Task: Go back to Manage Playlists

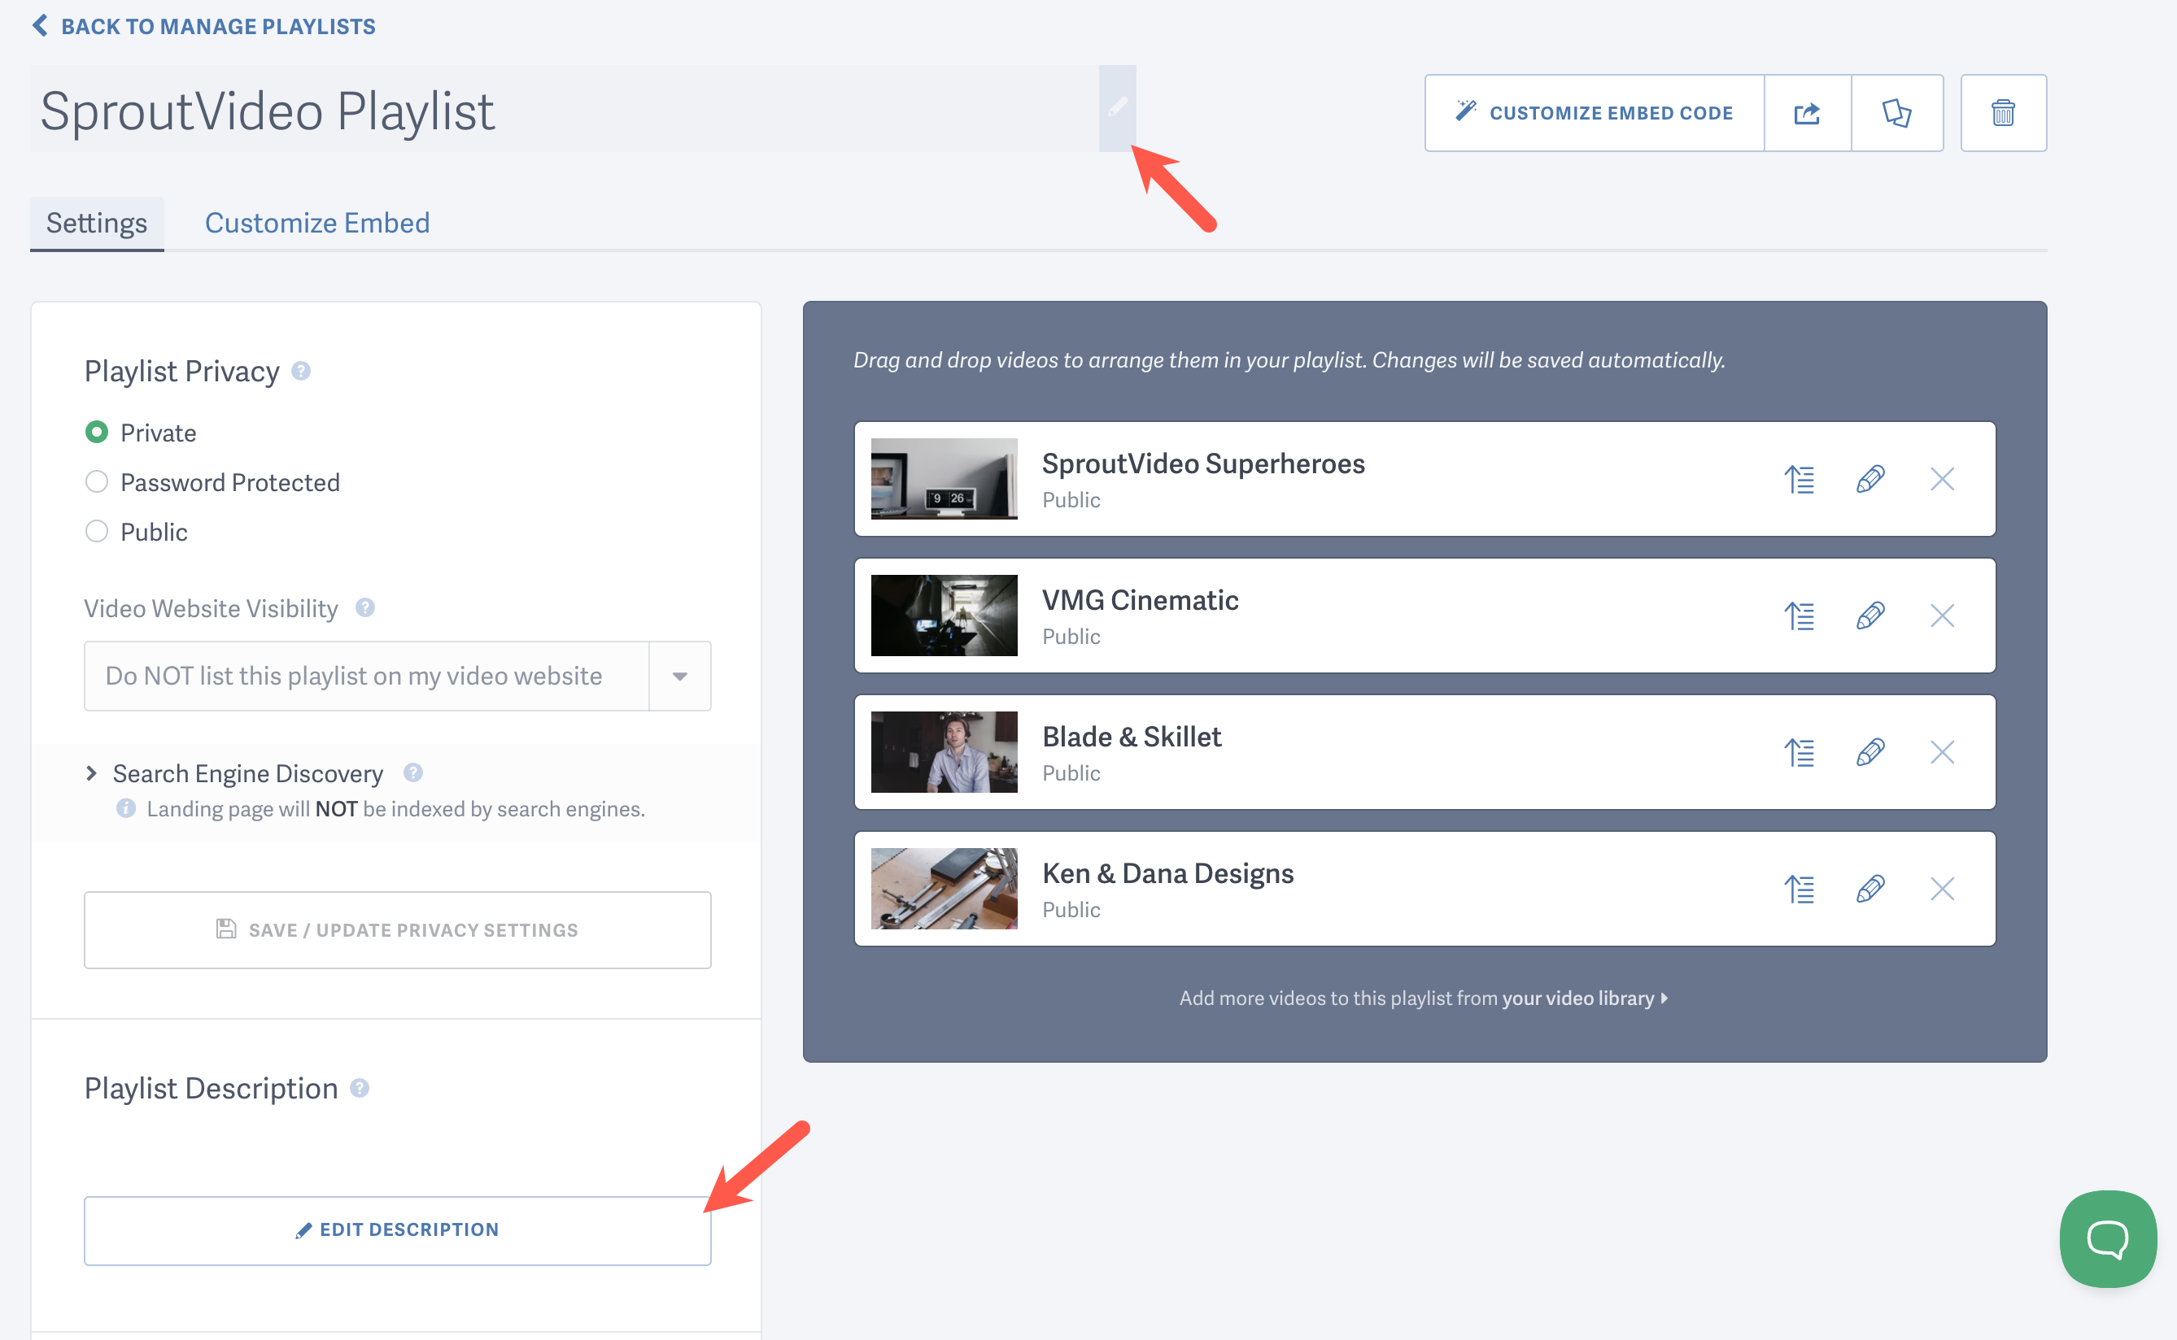Action: [x=203, y=26]
